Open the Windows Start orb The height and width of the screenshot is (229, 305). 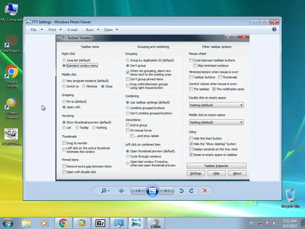pos(8,223)
